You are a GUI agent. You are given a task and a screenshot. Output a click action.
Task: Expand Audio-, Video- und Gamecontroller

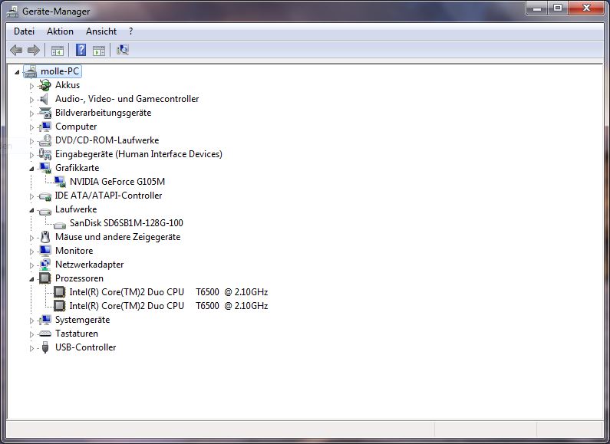(x=31, y=100)
